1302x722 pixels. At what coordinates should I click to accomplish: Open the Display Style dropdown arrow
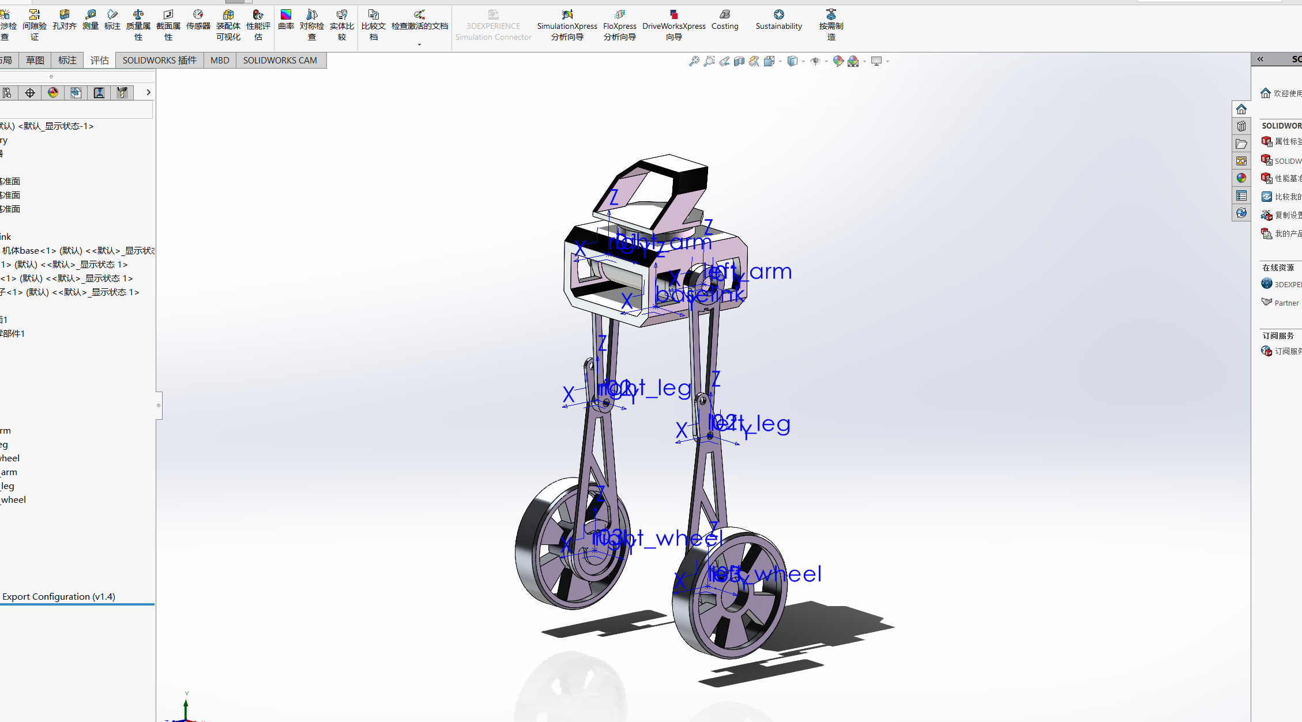pyautogui.click(x=803, y=61)
